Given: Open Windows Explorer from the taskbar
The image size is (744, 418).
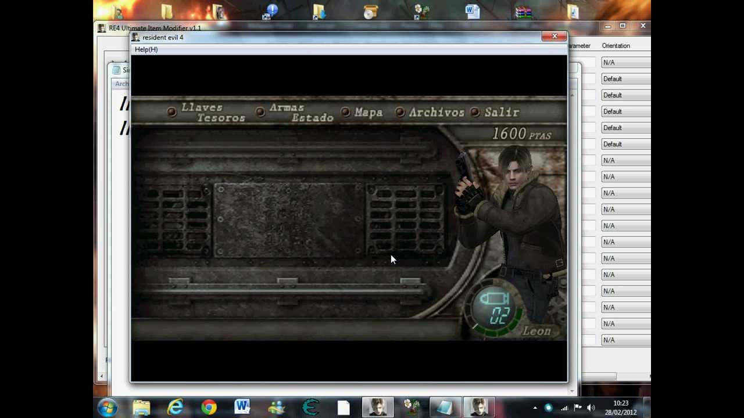Looking at the screenshot, I should tap(141, 407).
